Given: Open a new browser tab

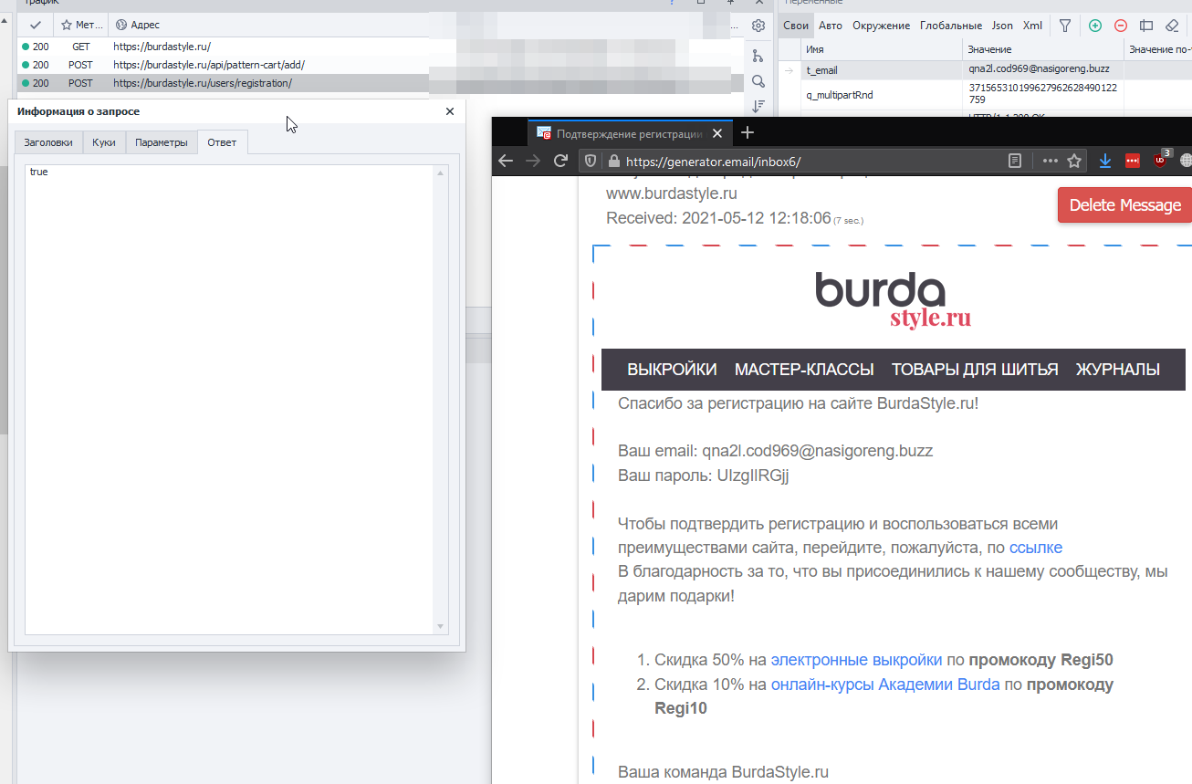Looking at the screenshot, I should [x=748, y=133].
